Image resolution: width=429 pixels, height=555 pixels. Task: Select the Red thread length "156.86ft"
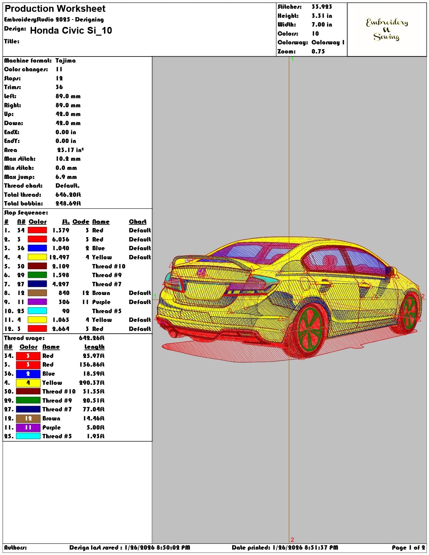[x=92, y=365]
